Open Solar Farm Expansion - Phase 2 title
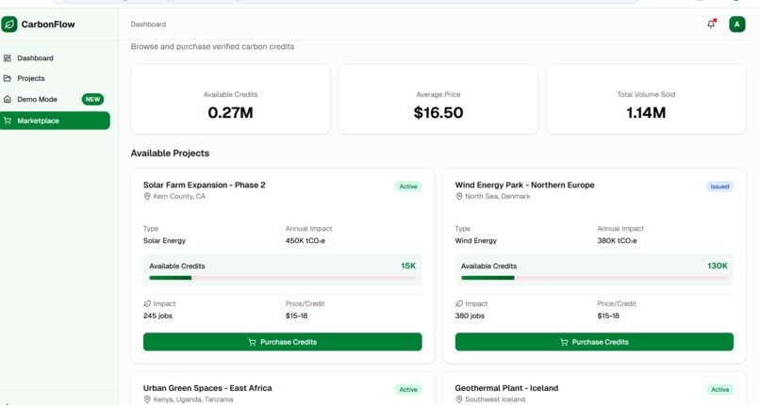Screen dimensions: 760x405 pyautogui.click(x=204, y=185)
